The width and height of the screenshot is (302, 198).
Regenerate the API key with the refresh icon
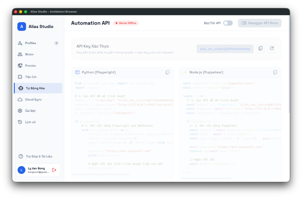(272, 48)
